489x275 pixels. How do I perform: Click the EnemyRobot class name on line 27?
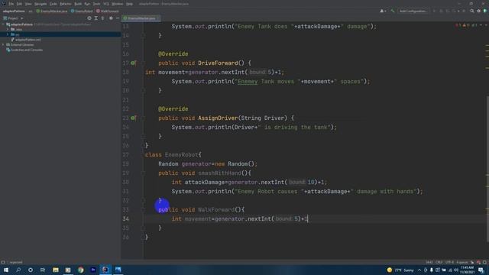pyautogui.click(x=181, y=155)
